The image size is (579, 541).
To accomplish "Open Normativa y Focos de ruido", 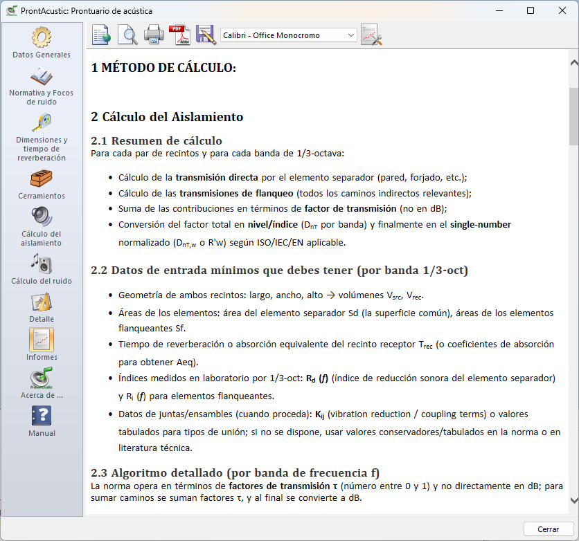I will (x=42, y=86).
